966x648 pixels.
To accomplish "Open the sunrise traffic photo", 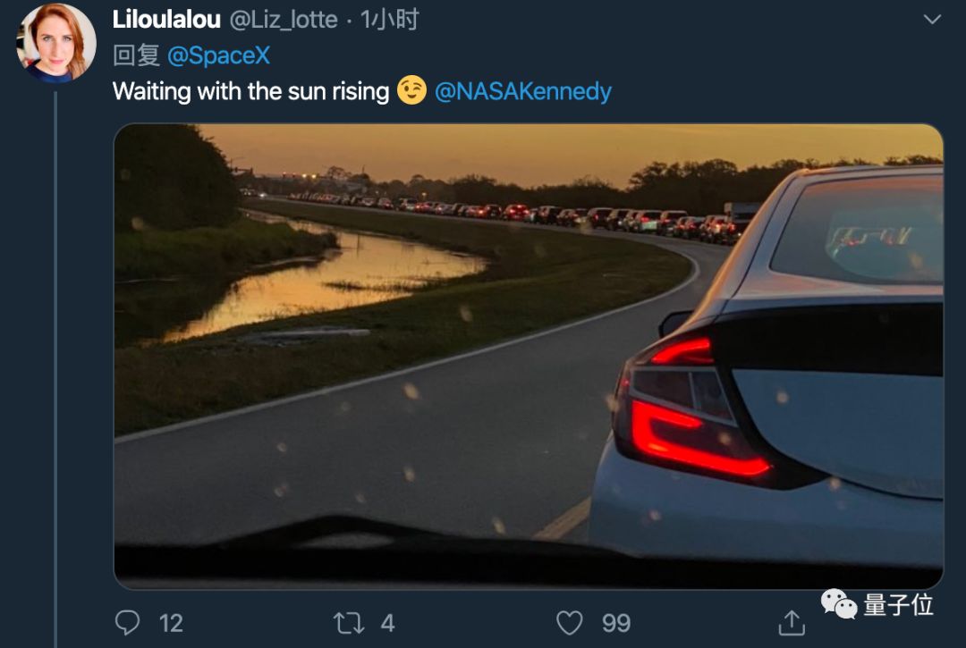I will [528, 356].
